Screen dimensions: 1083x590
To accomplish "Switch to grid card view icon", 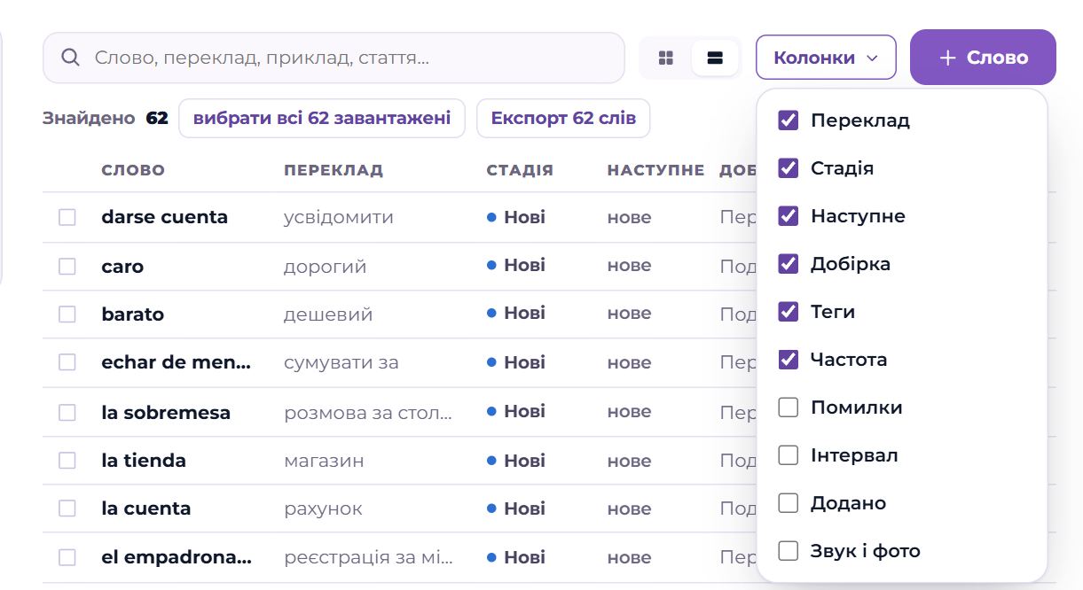I will (666, 58).
